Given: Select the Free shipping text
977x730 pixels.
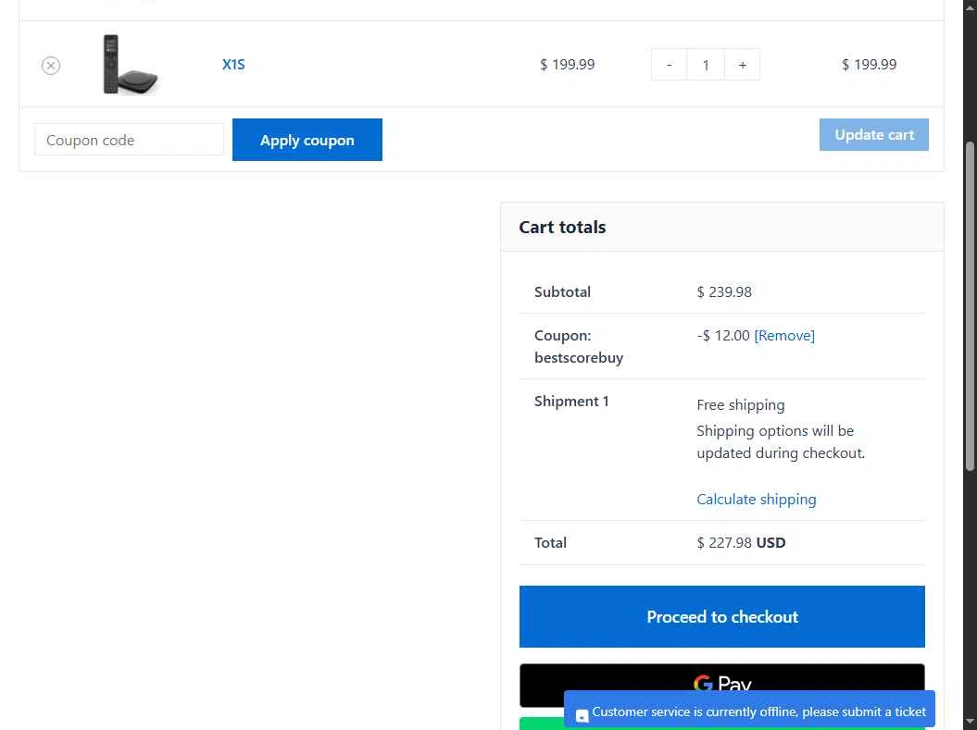Looking at the screenshot, I should 741,405.
